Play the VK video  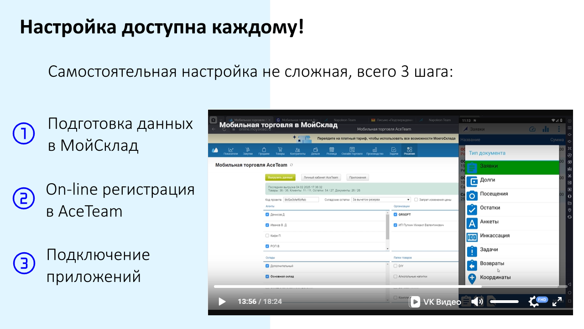click(222, 302)
